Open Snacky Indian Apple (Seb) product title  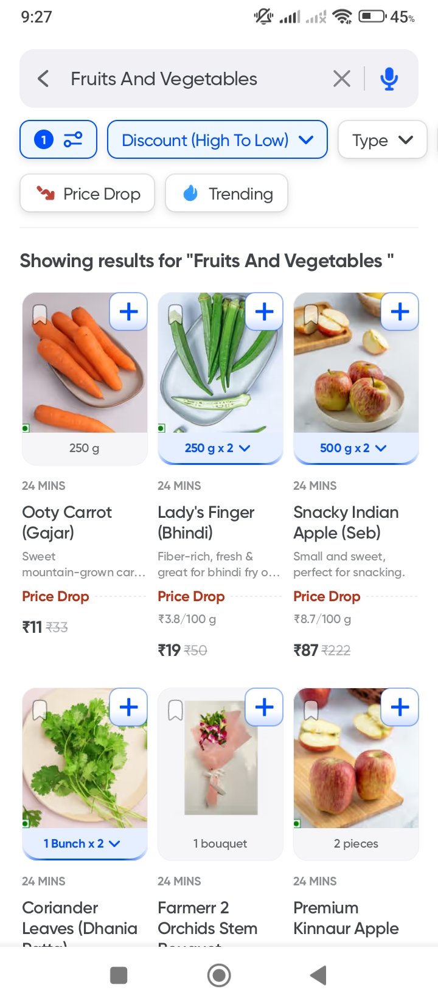346,522
